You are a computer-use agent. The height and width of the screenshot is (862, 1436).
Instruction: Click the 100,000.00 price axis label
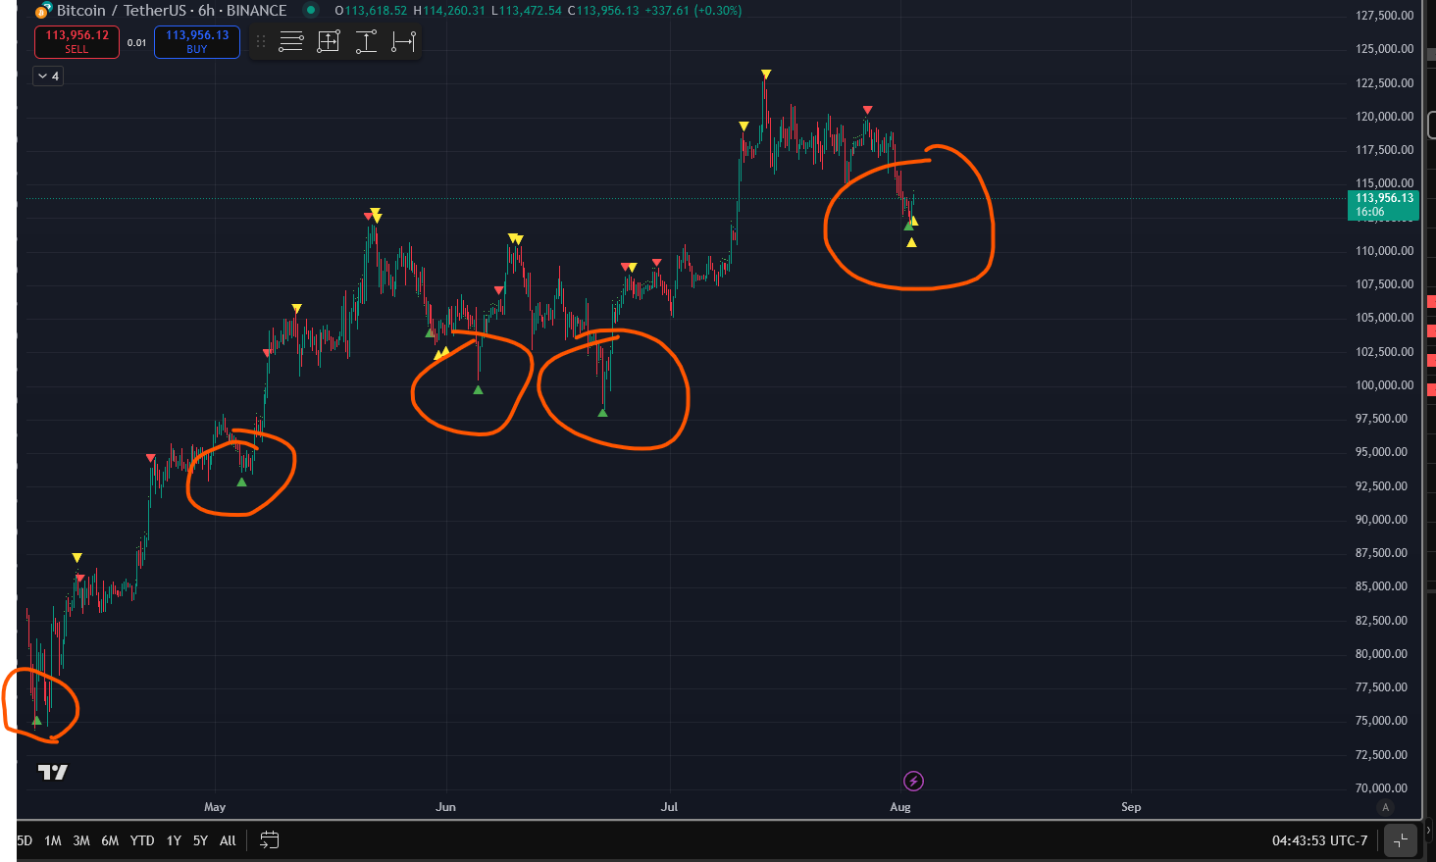tap(1384, 385)
